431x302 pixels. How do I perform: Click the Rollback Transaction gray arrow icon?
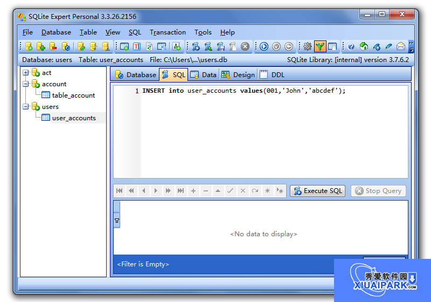point(289,46)
